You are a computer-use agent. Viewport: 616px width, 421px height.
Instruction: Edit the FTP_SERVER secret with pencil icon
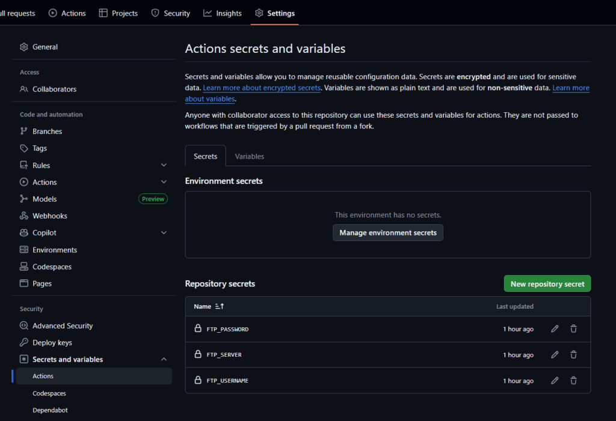555,355
